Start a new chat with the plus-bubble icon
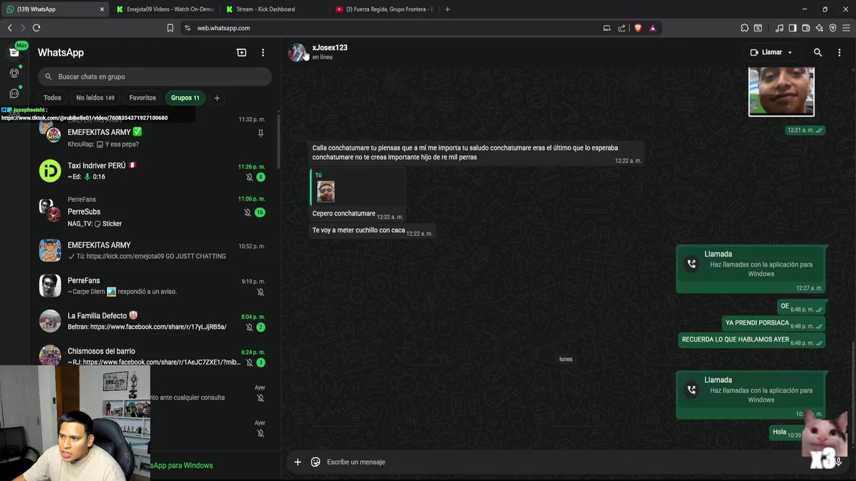The height and width of the screenshot is (481, 856). pyautogui.click(x=241, y=52)
